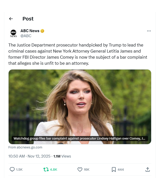The image size is (162, 178).
Task: View the 1.1M Views count
Action: pyautogui.click(x=62, y=156)
